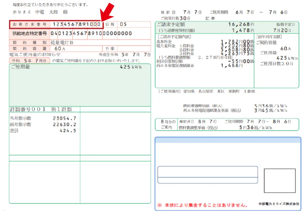Click the renewable levy rate 3円45銭/kWh
The width and height of the screenshot is (302, 211).
271,111
